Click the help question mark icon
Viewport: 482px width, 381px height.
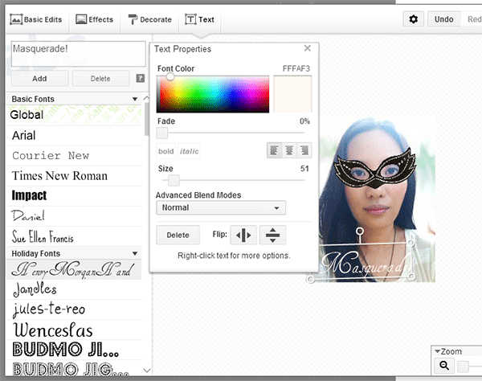141,79
